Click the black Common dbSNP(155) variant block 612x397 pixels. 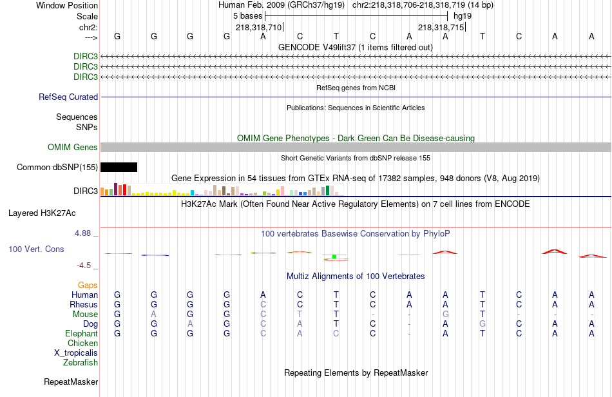point(119,167)
